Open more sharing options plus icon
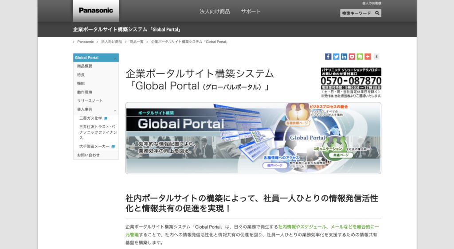This screenshot has height=249, width=454. coord(368,57)
